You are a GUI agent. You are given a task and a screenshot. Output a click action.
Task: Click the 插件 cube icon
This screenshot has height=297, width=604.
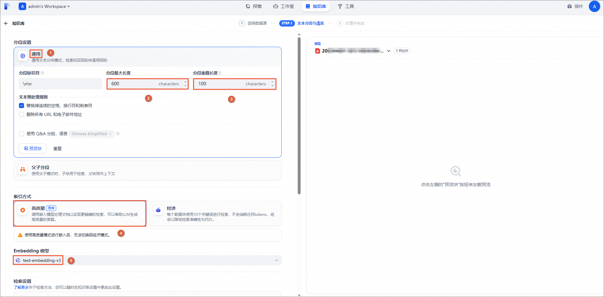pyautogui.click(x=570, y=6)
